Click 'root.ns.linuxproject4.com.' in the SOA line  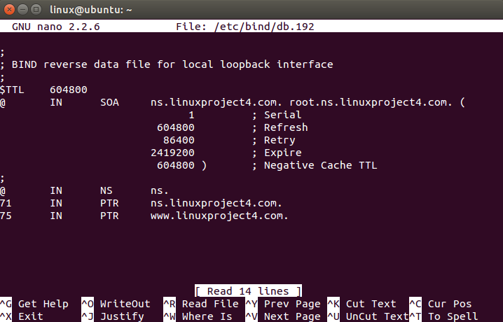[x=371, y=102]
